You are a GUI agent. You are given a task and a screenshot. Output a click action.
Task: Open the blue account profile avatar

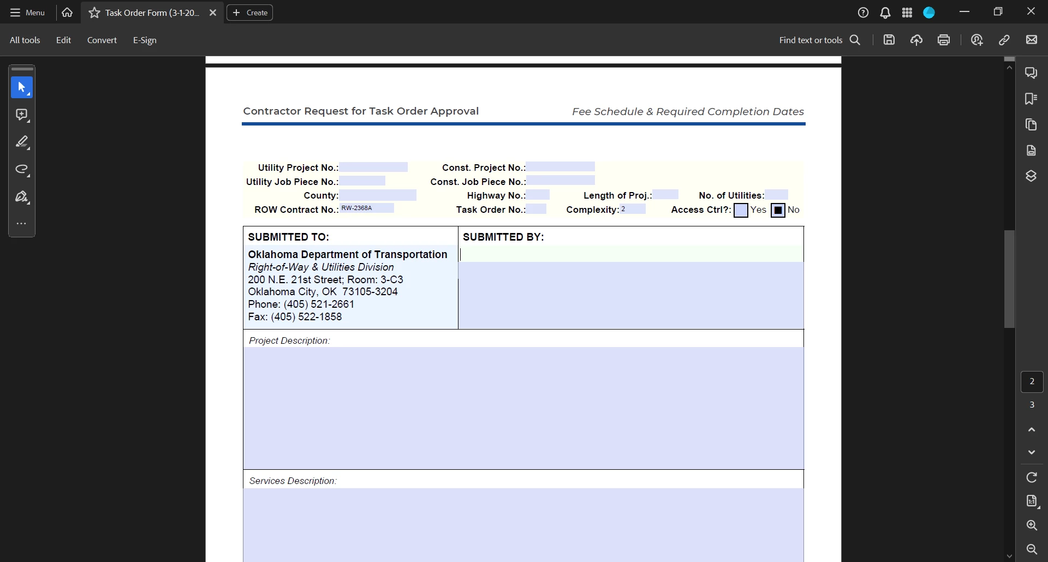point(929,13)
